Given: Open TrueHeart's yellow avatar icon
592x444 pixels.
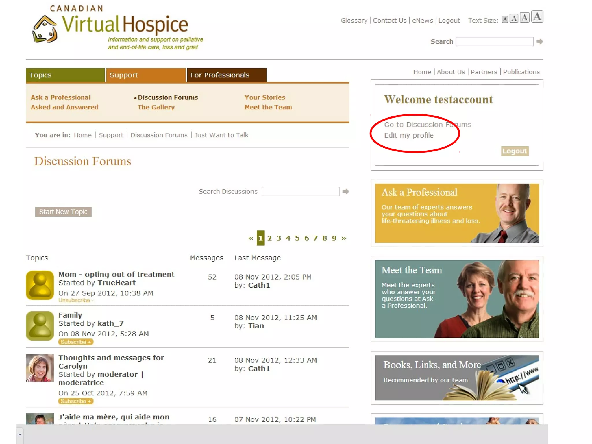Looking at the screenshot, I should (x=40, y=285).
